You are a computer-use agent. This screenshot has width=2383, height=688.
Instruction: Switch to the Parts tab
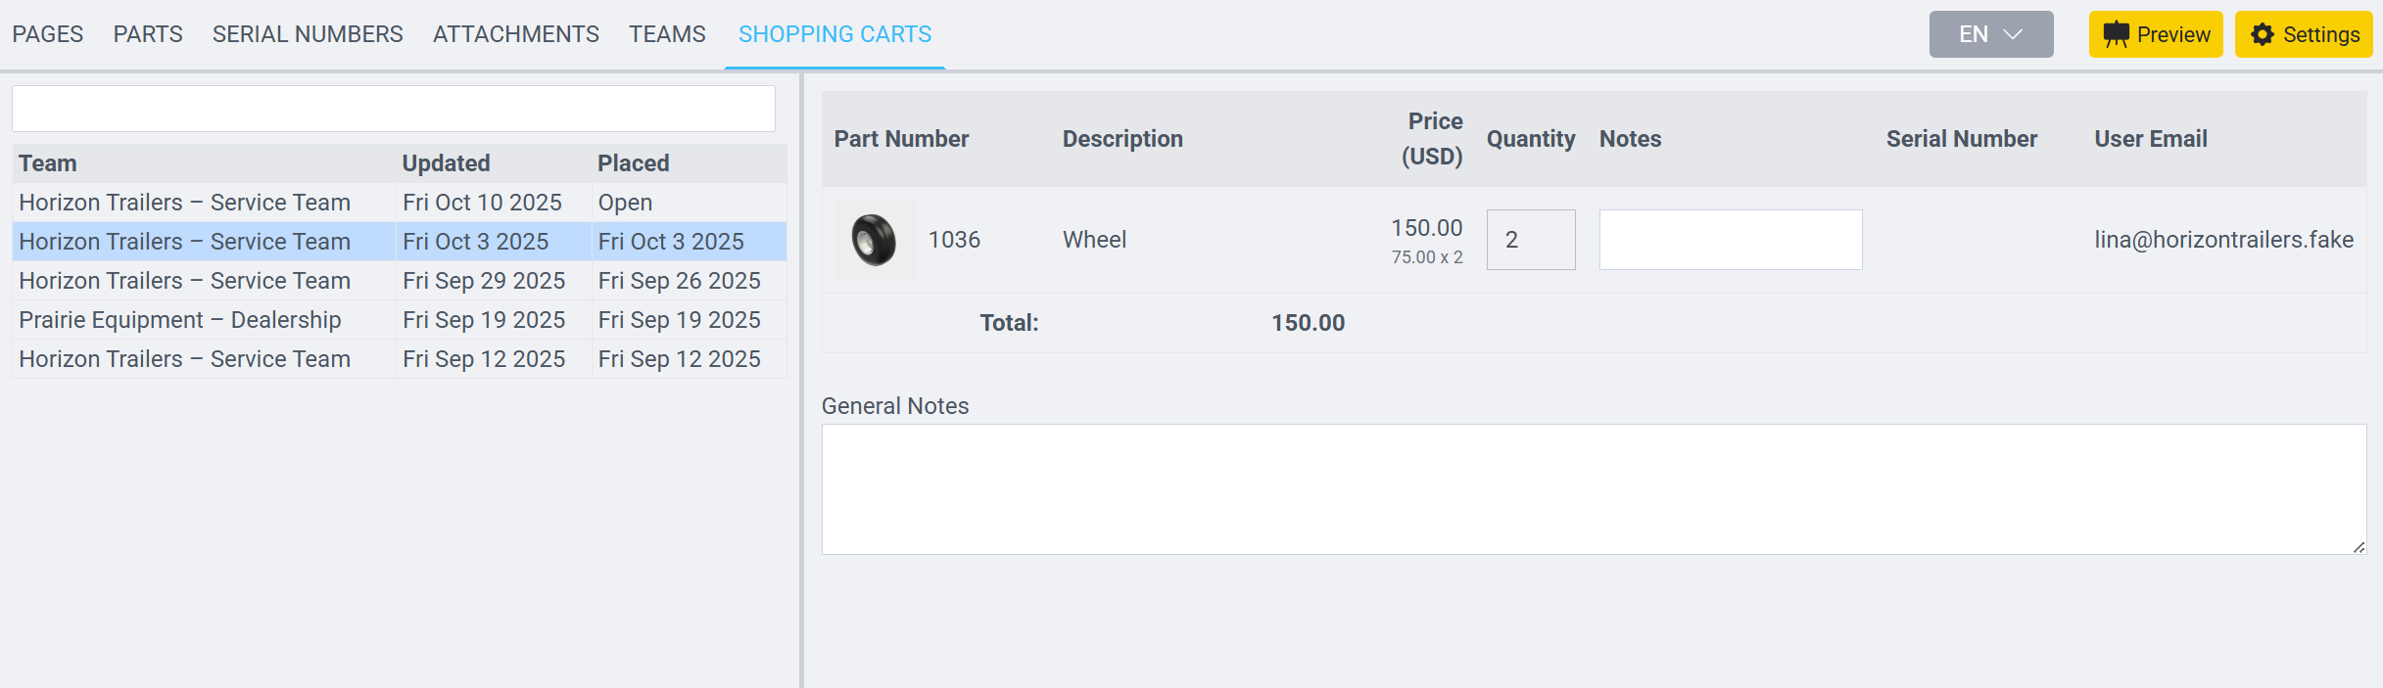click(148, 34)
